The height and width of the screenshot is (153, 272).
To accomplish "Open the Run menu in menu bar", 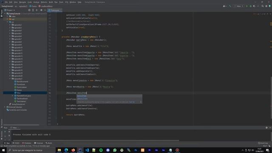I will [x=56, y=2].
